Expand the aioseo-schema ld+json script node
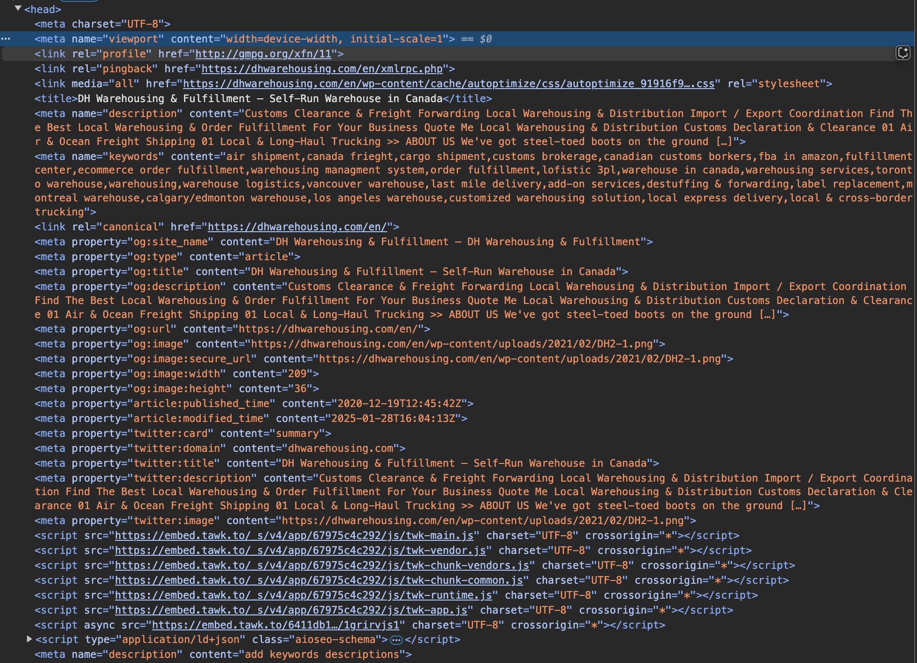 point(29,639)
